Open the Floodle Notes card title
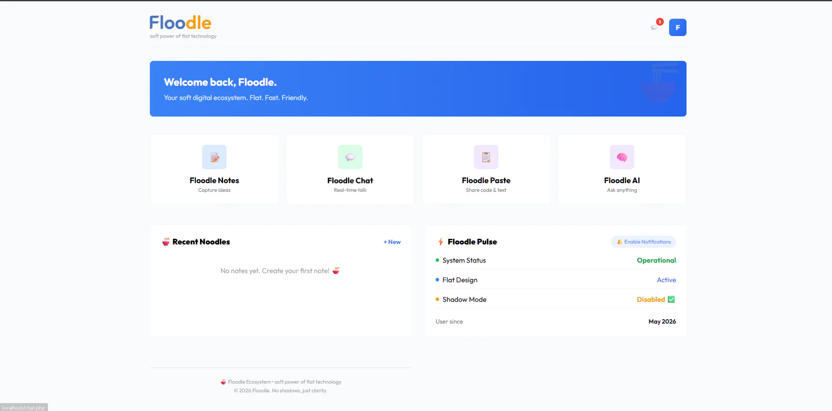 click(x=214, y=180)
